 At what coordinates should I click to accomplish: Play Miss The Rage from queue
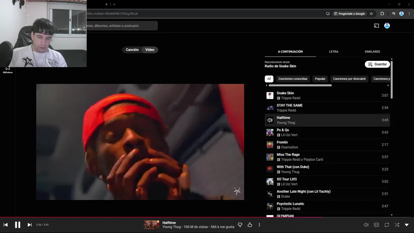pos(327,157)
